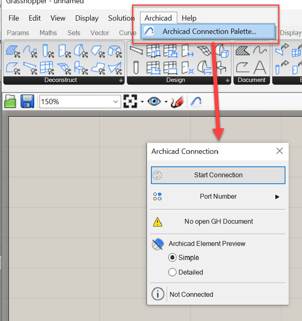This screenshot has width=302, height=321.
Task: Toggle the Archicad Element Preview icon
Action: point(158,244)
